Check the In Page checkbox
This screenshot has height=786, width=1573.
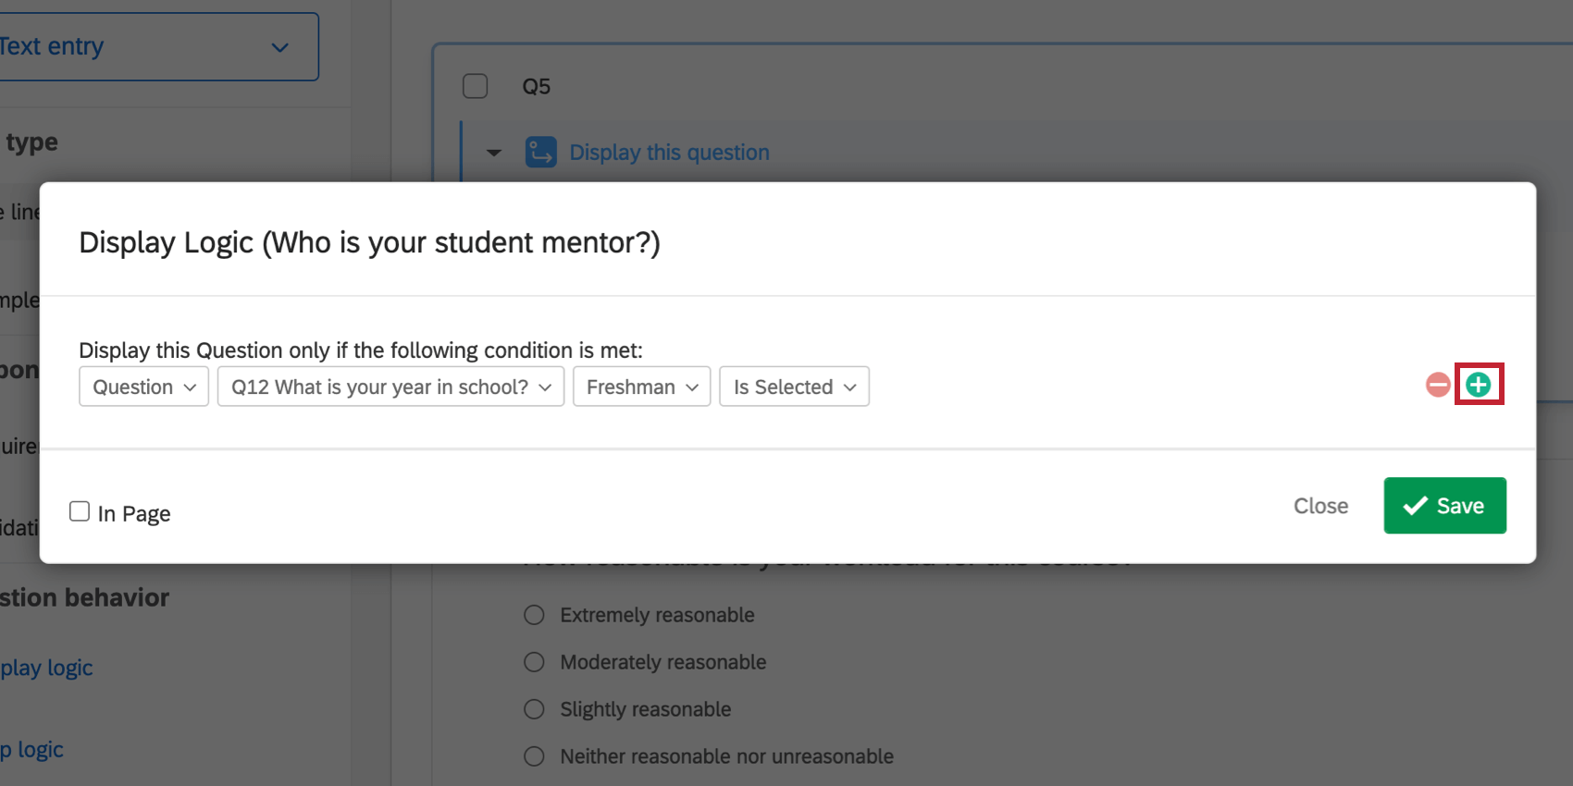coord(80,511)
